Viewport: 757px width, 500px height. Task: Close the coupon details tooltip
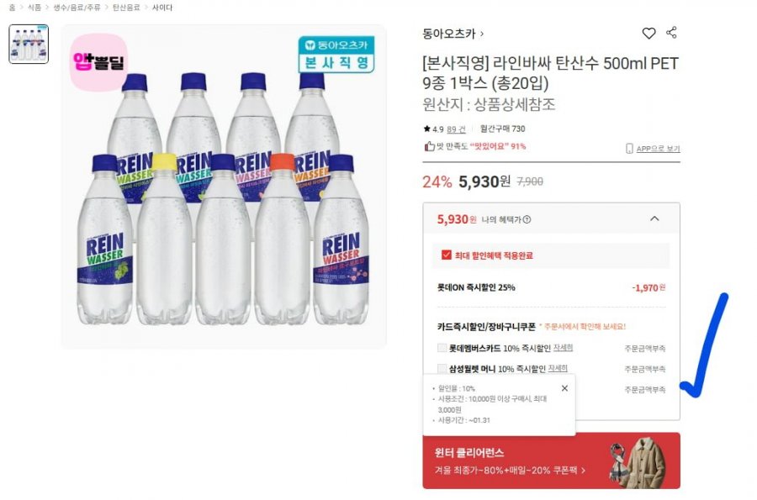564,388
